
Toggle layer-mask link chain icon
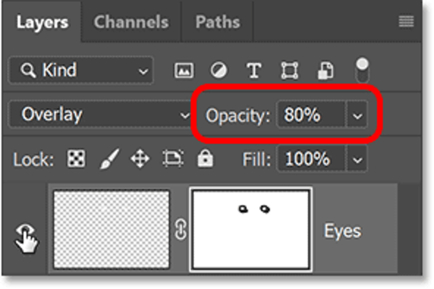point(180,229)
